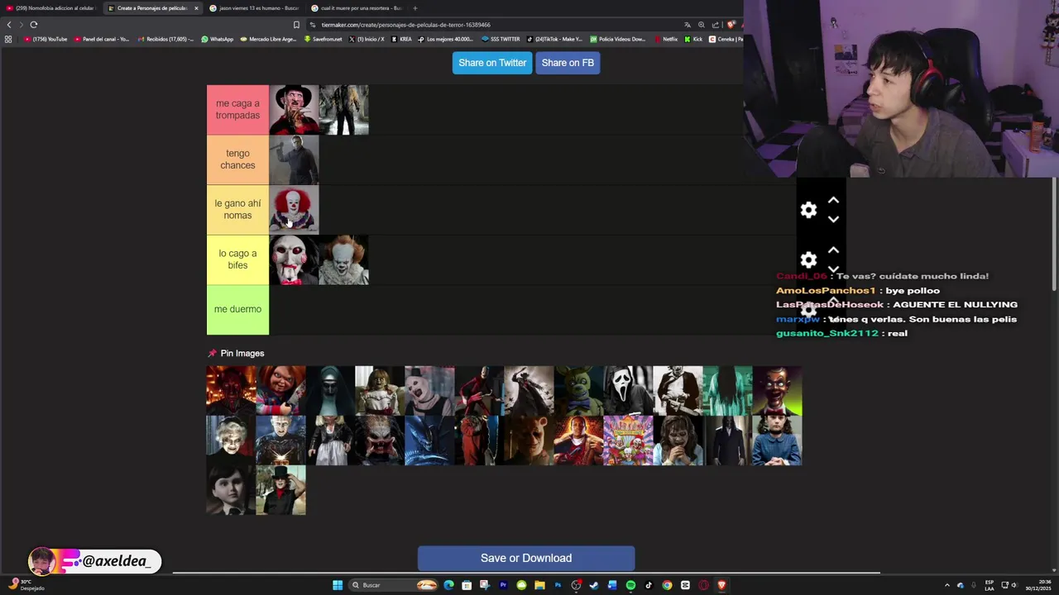This screenshot has height=595, width=1059.
Task: Pick the Ghostface mask image from the pool
Action: (628, 391)
